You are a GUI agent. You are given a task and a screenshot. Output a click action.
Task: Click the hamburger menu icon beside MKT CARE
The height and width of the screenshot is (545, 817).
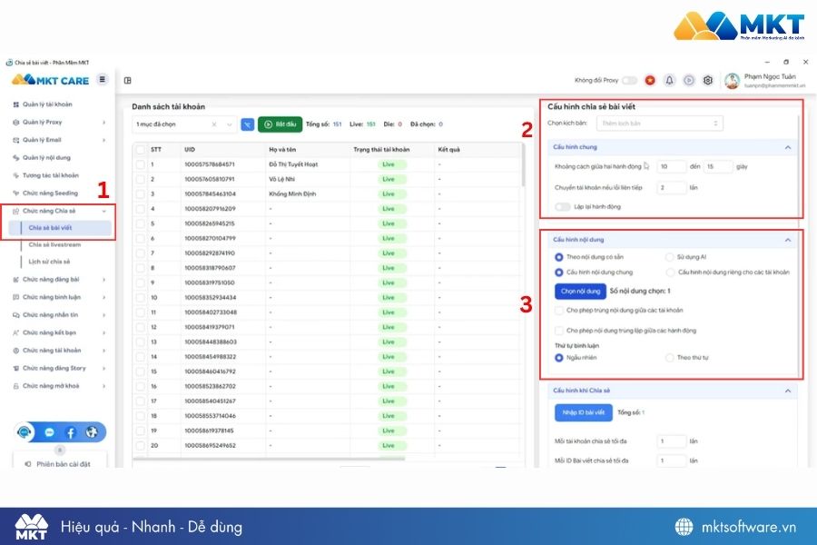coord(102,79)
